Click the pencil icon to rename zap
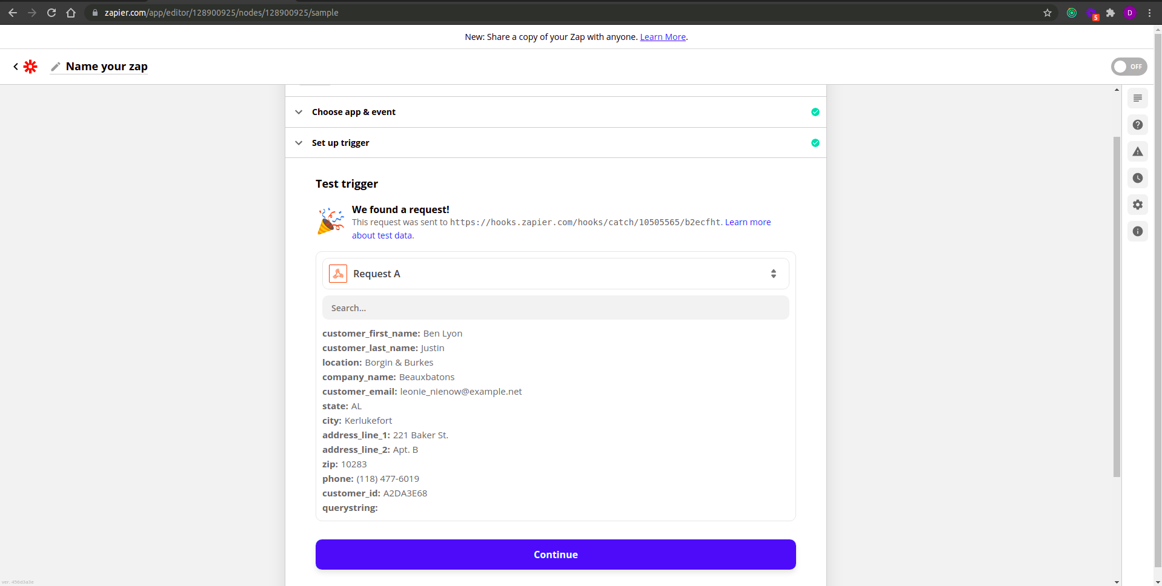This screenshot has height=586, width=1162. point(55,67)
